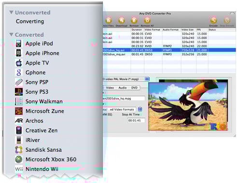The height and width of the screenshot is (183, 237).
Task: Switch to the Video tab
Action: pyautogui.click(x=110, y=88)
